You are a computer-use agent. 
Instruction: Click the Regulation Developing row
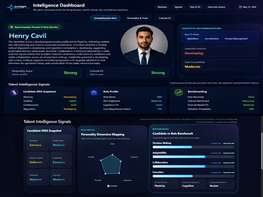pos(50,109)
